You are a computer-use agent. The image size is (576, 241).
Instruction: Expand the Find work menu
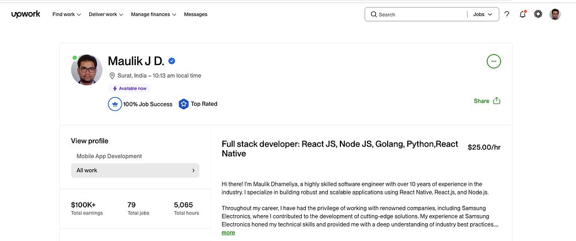tap(66, 14)
